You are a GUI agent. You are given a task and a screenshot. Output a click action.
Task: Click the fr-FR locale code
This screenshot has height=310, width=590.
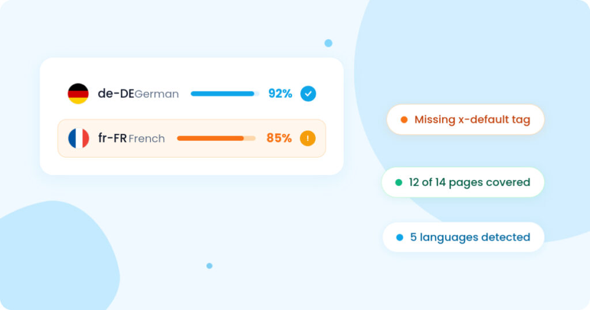click(112, 138)
